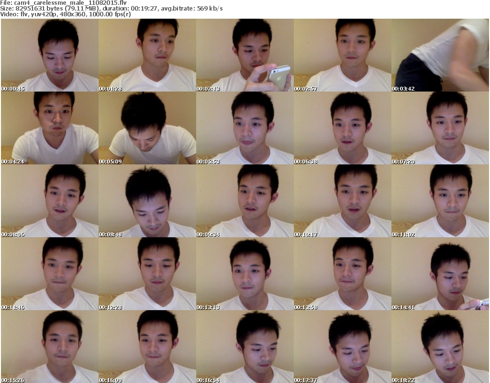Select the last thumbnail labeled 00:18:22

[x=440, y=347]
